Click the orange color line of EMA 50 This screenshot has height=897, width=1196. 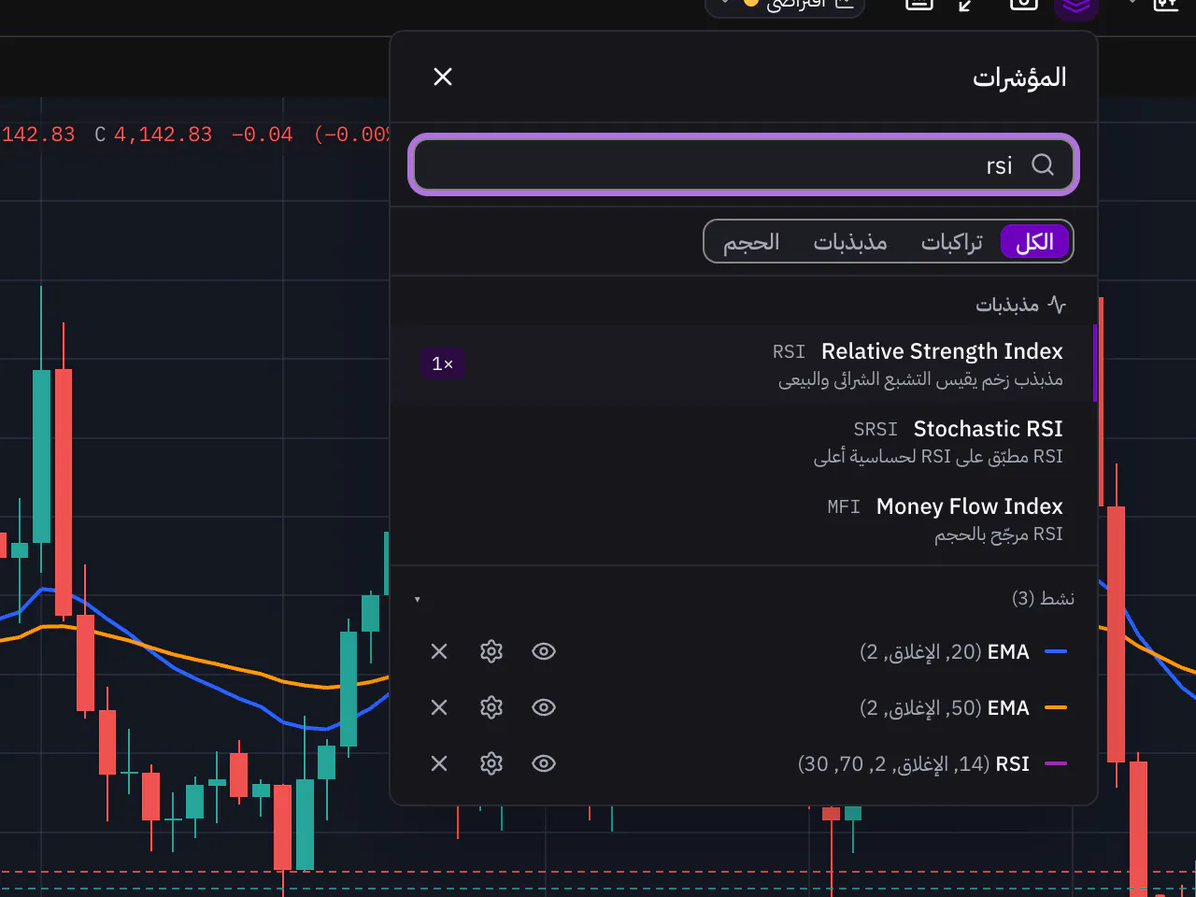[x=1056, y=707]
